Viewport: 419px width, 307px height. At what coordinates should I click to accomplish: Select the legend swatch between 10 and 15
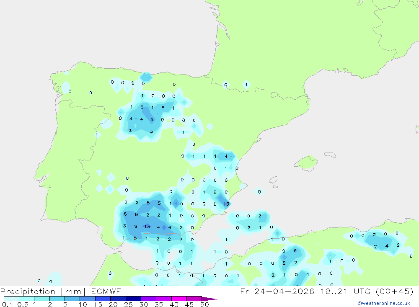(88, 299)
